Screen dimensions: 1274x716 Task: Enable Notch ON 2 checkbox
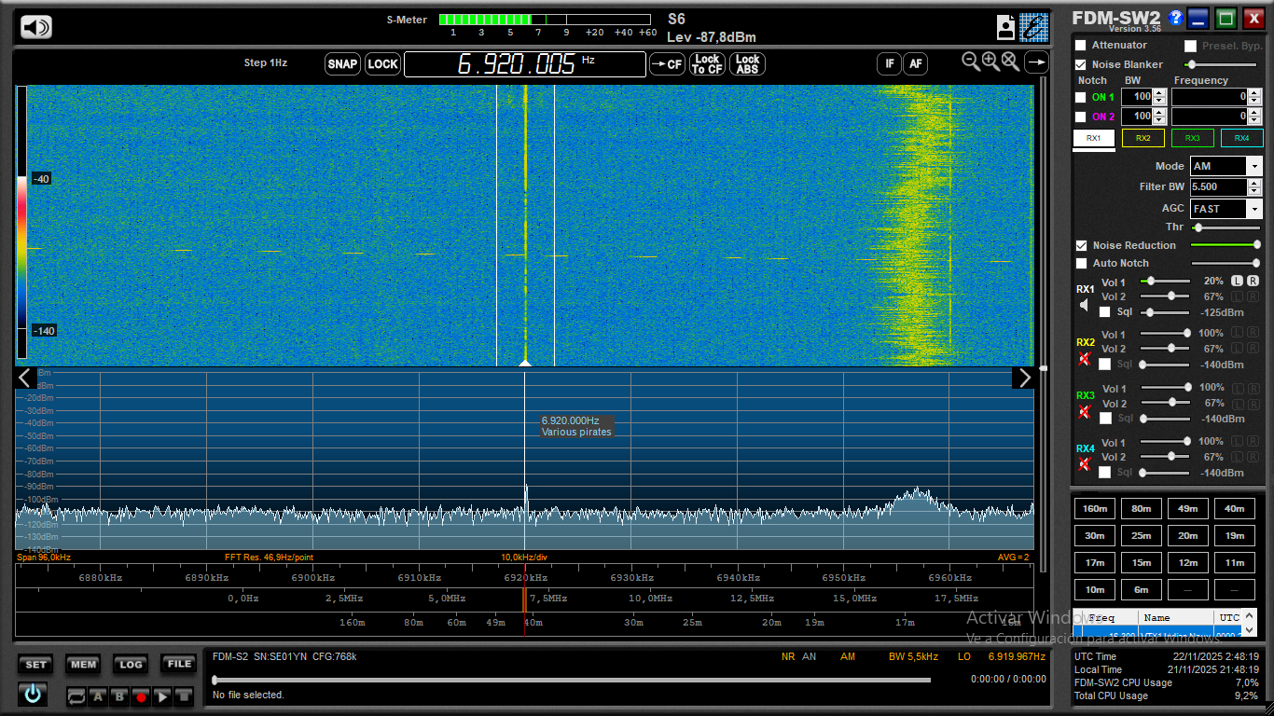point(1081,117)
